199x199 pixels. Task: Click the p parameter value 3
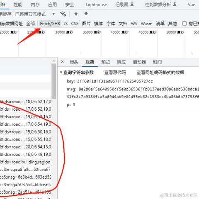74,104
